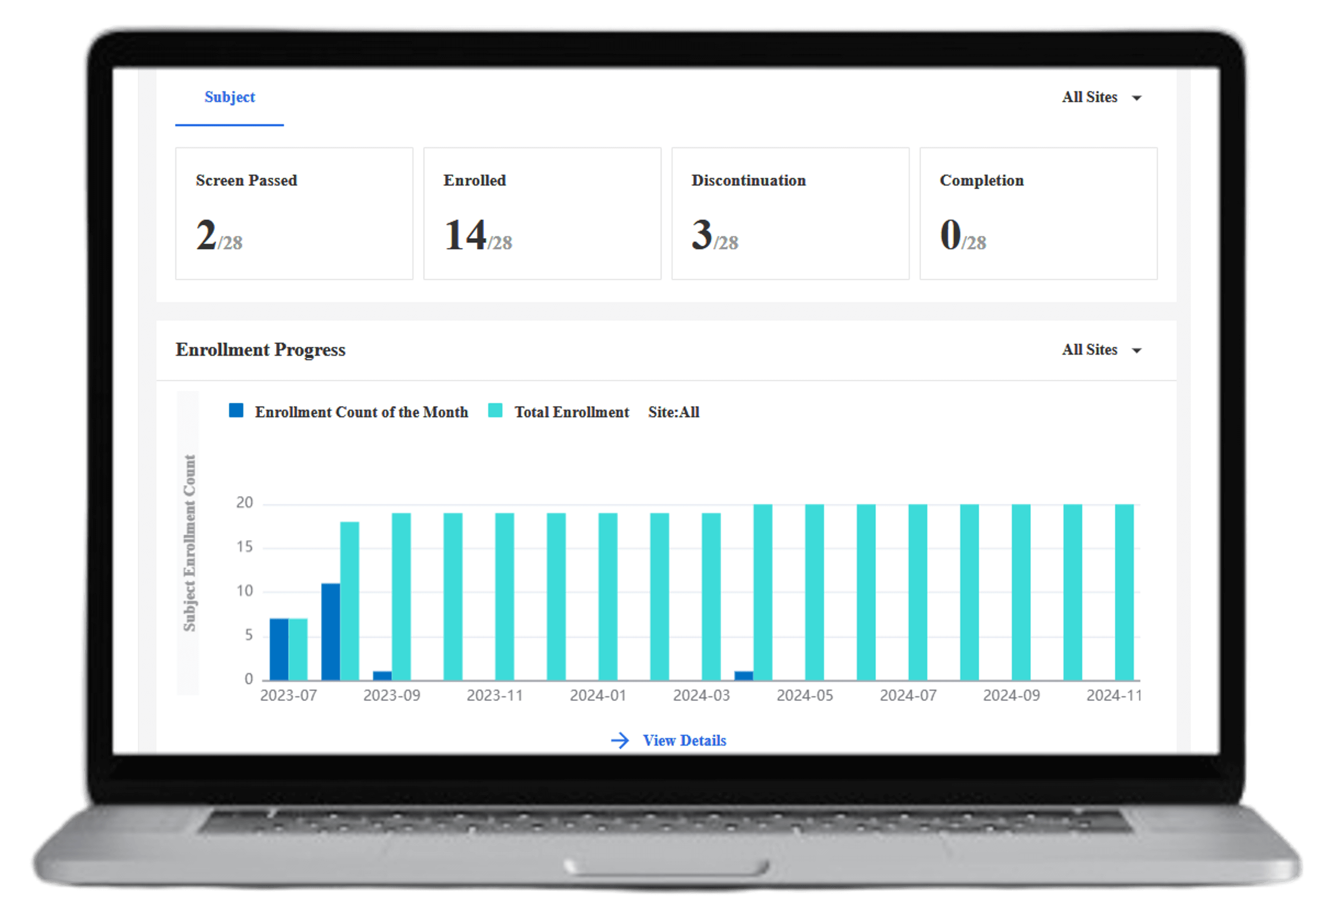Select the Screen Passed card

click(x=294, y=213)
